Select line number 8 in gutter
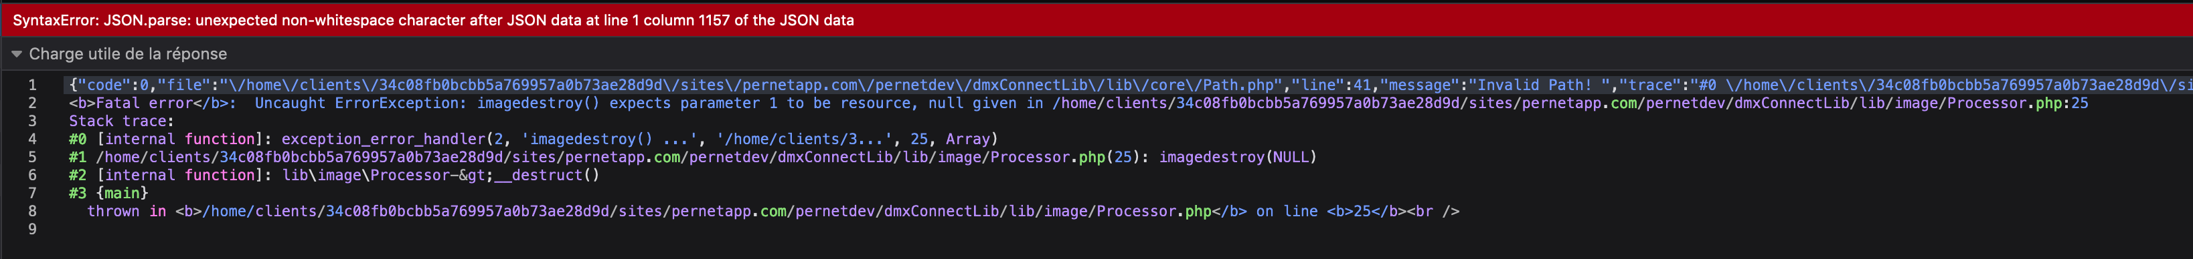Screen dimensions: 2193x259 point(32,210)
